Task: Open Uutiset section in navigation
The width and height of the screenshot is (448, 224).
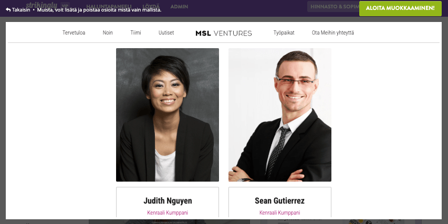Action: click(x=166, y=33)
